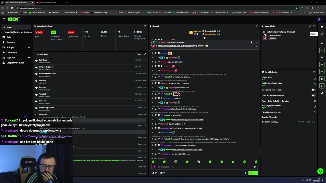
Task: Open Takipçilere özel sohbet settings arrow
Action: (315, 84)
